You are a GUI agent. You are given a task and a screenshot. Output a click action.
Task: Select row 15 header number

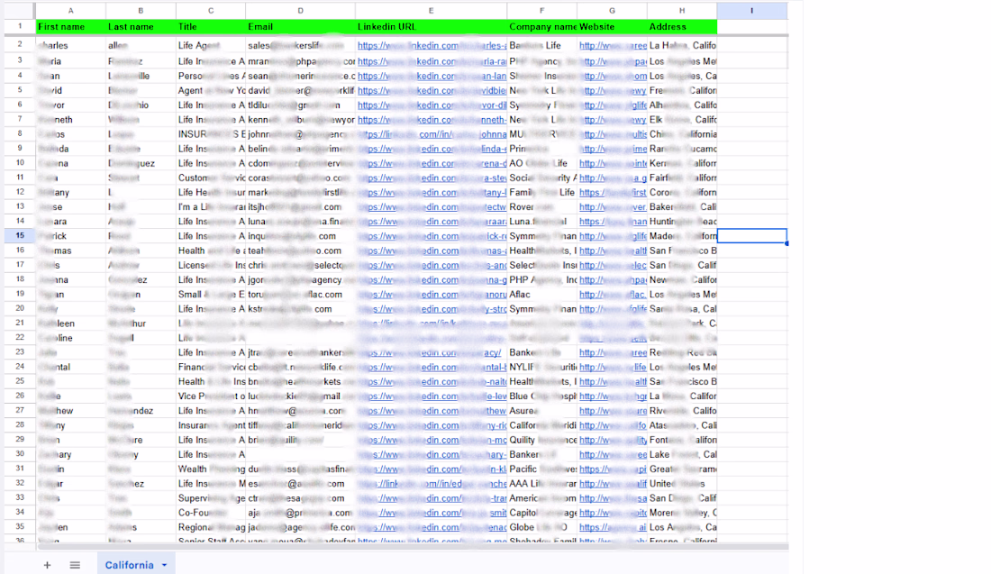click(x=20, y=236)
